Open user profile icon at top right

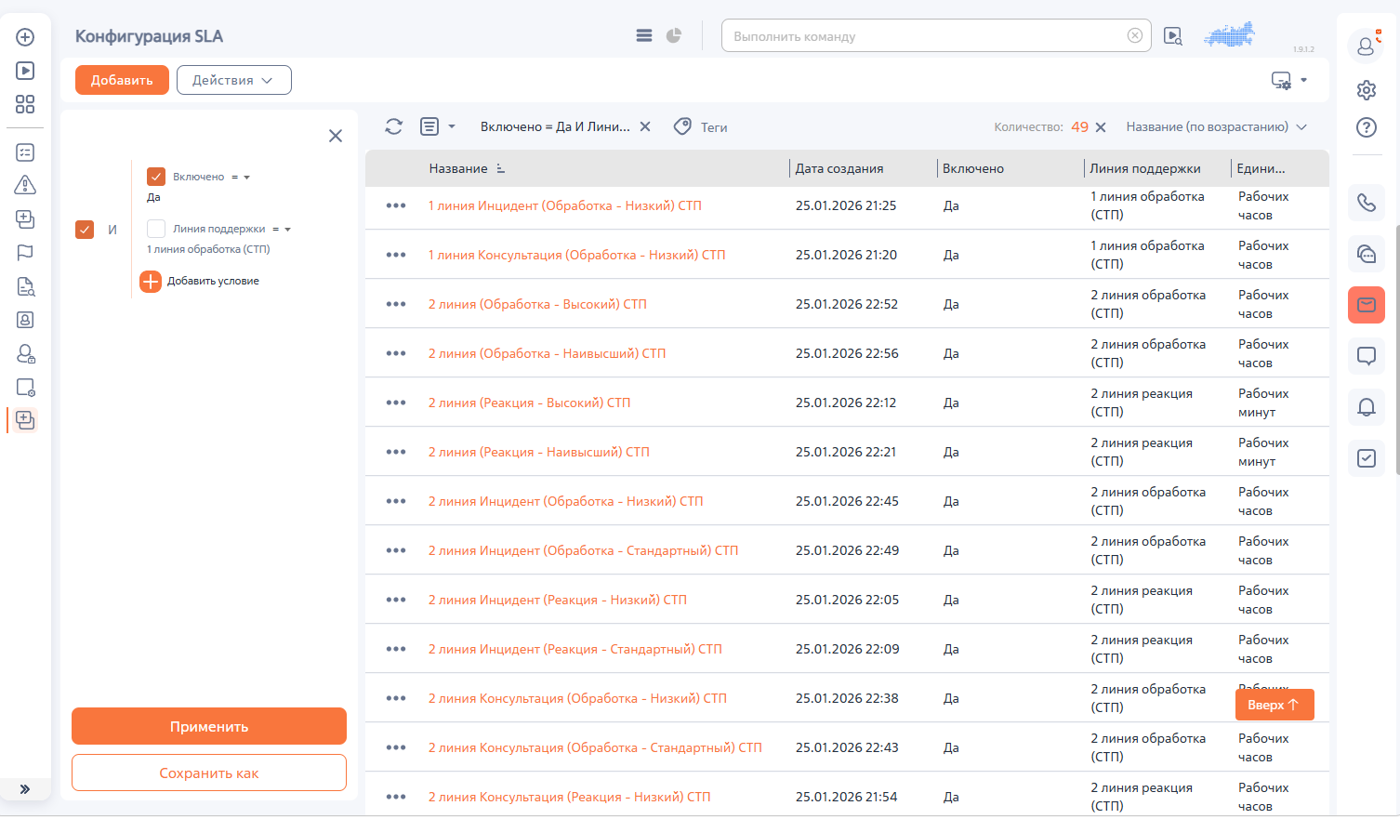click(1366, 45)
